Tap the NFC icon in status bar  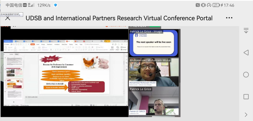tap(198, 5)
